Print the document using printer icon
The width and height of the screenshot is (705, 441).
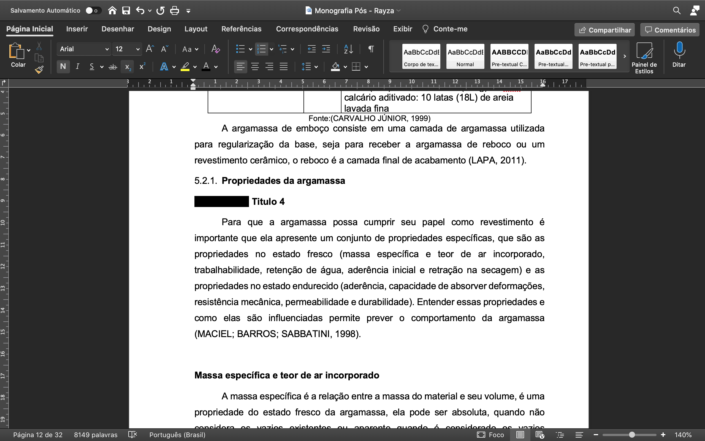(175, 10)
